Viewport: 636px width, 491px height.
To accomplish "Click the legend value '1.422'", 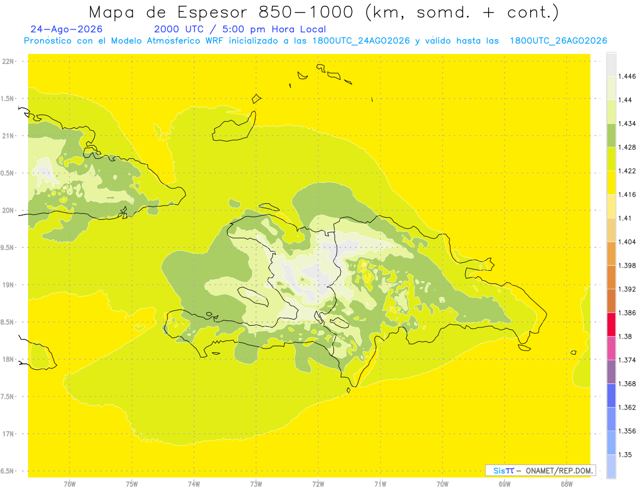I will 626,171.
